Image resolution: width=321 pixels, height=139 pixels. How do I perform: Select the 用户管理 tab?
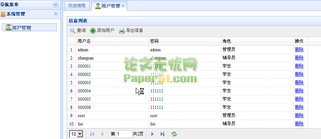[108, 6]
